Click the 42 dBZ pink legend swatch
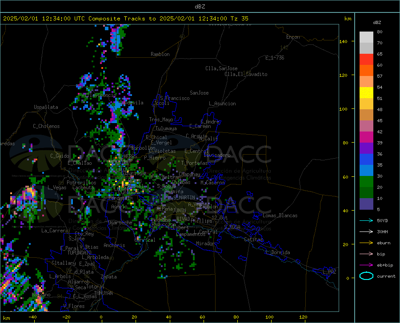The height and width of the screenshot is (323, 400). [366, 126]
